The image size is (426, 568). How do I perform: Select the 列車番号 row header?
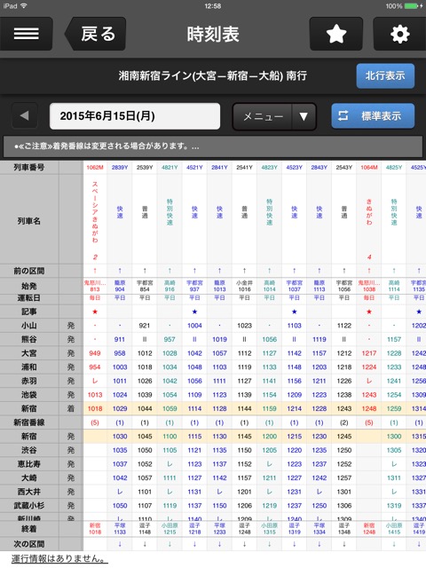pyautogui.click(x=29, y=168)
